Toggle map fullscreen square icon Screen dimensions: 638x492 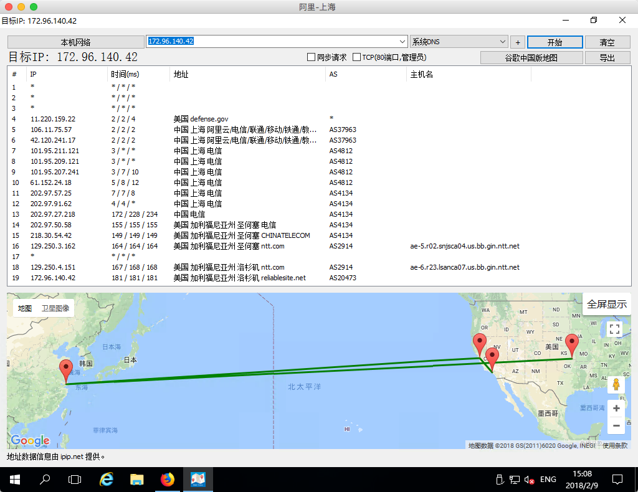coord(614,329)
